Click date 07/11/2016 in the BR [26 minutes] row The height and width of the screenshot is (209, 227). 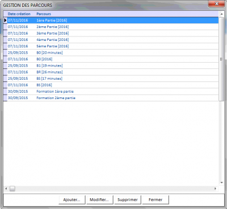pyautogui.click(x=18, y=72)
